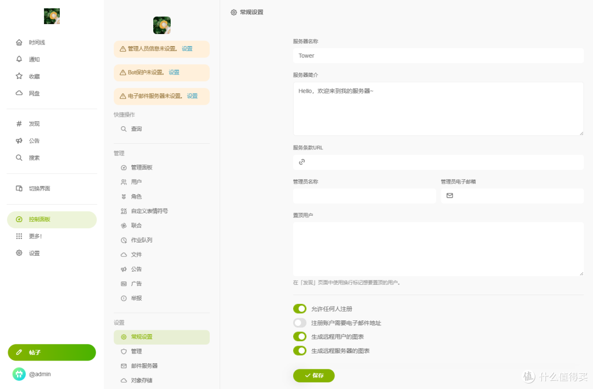This screenshot has width=593, height=389.
Task: Click the 服务器名称 field containing Tower
Action: (x=438, y=55)
